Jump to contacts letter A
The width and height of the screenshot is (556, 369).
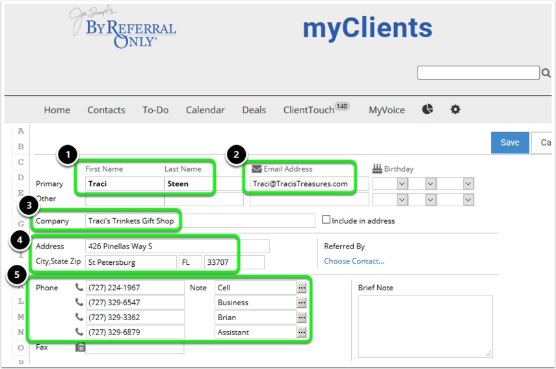[21, 131]
